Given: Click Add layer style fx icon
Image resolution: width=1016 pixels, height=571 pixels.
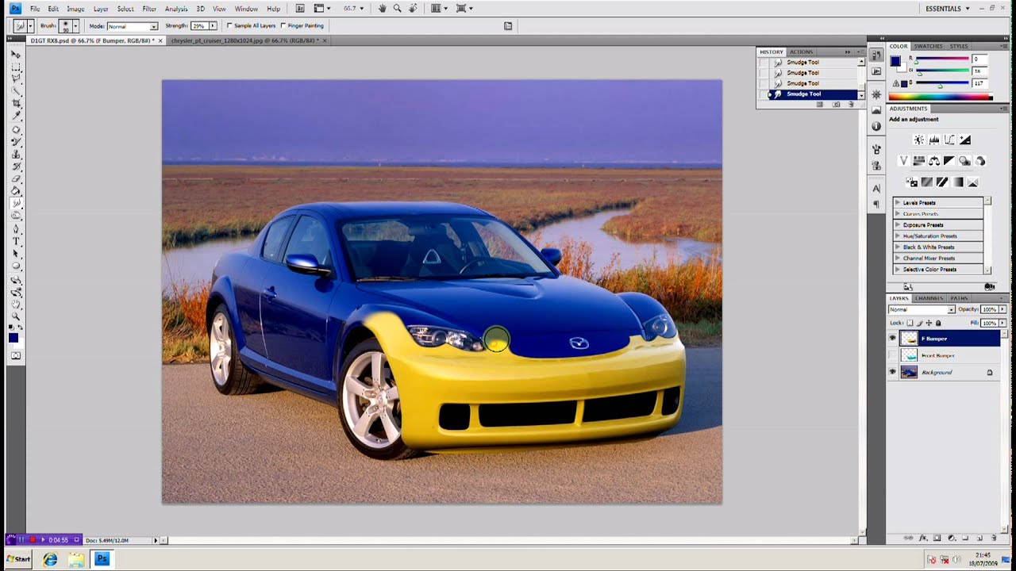Looking at the screenshot, I should 922,538.
